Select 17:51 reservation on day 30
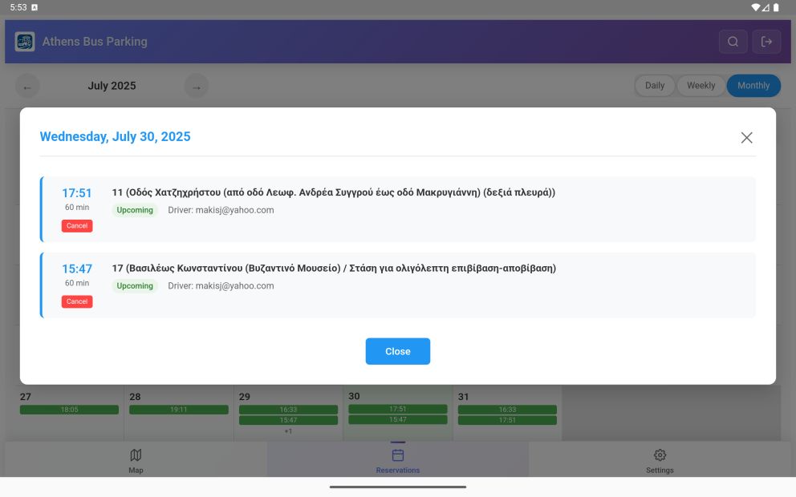The height and width of the screenshot is (497, 796). coord(397,409)
